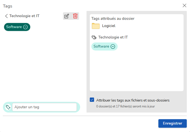This screenshot has height=132, width=190.
Task: Click the Technologie et IT label in assigned panel
Action: coord(113,37)
